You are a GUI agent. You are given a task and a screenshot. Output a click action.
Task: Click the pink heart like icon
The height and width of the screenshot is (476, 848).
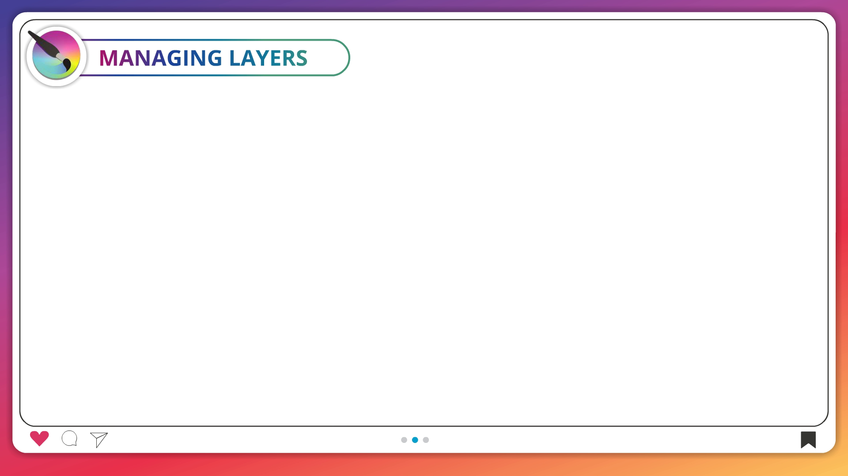click(39, 438)
